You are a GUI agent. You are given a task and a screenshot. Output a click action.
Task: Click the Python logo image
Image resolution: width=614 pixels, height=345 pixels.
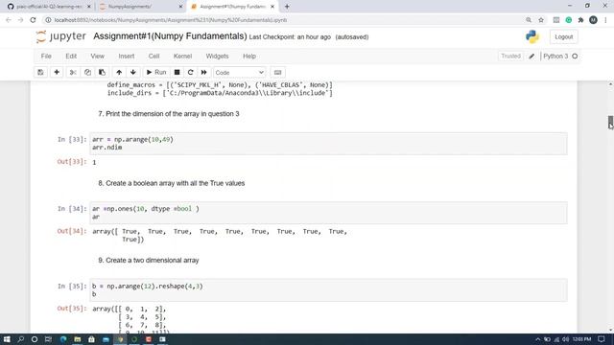click(532, 36)
